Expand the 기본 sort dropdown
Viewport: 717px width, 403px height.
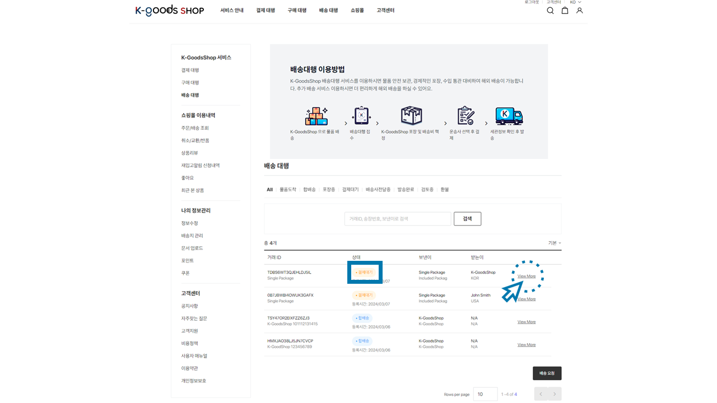coord(555,243)
